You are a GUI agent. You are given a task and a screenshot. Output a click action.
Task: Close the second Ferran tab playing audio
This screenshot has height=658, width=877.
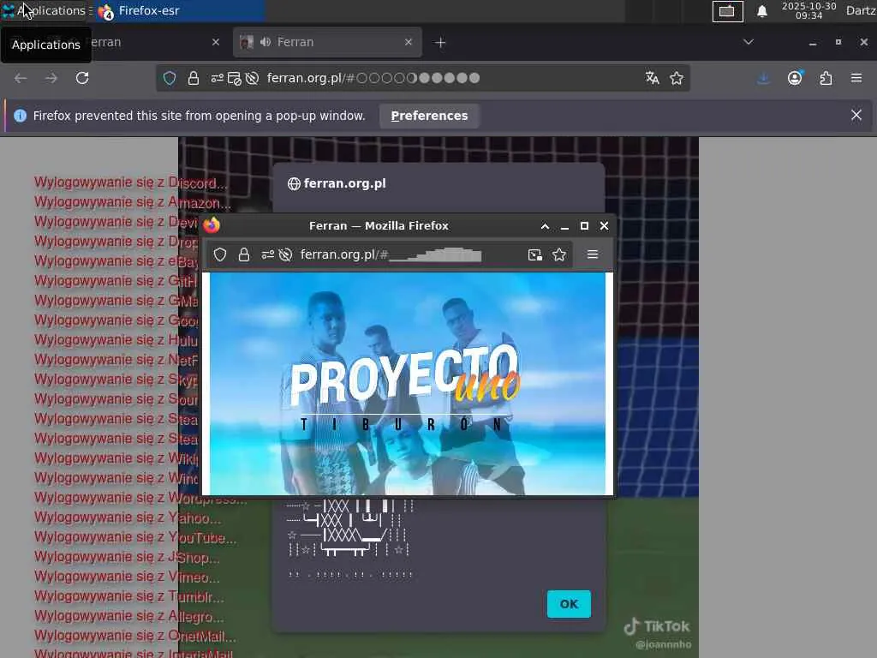409,42
